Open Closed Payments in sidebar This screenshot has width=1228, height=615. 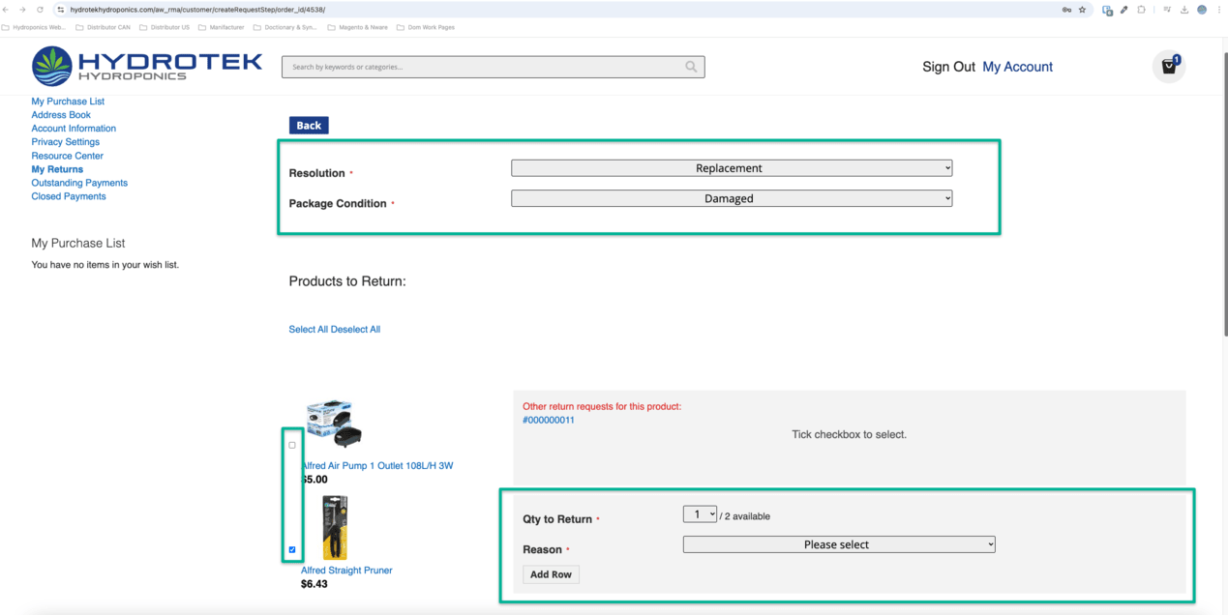69,196
